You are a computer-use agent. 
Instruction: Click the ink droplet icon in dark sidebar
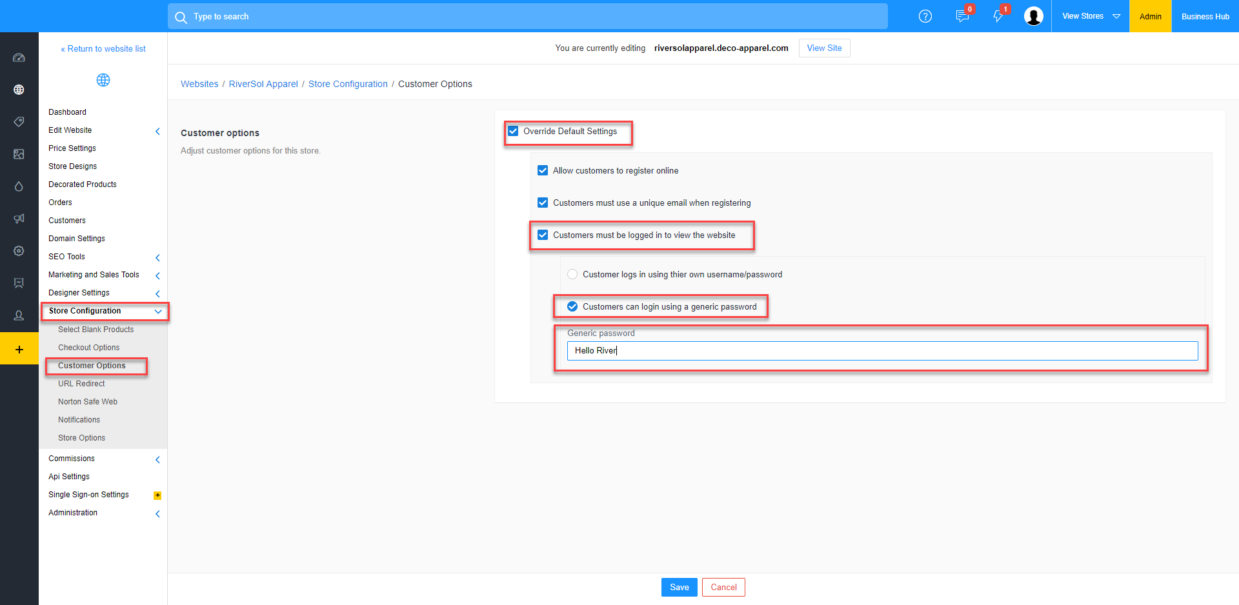(x=19, y=186)
